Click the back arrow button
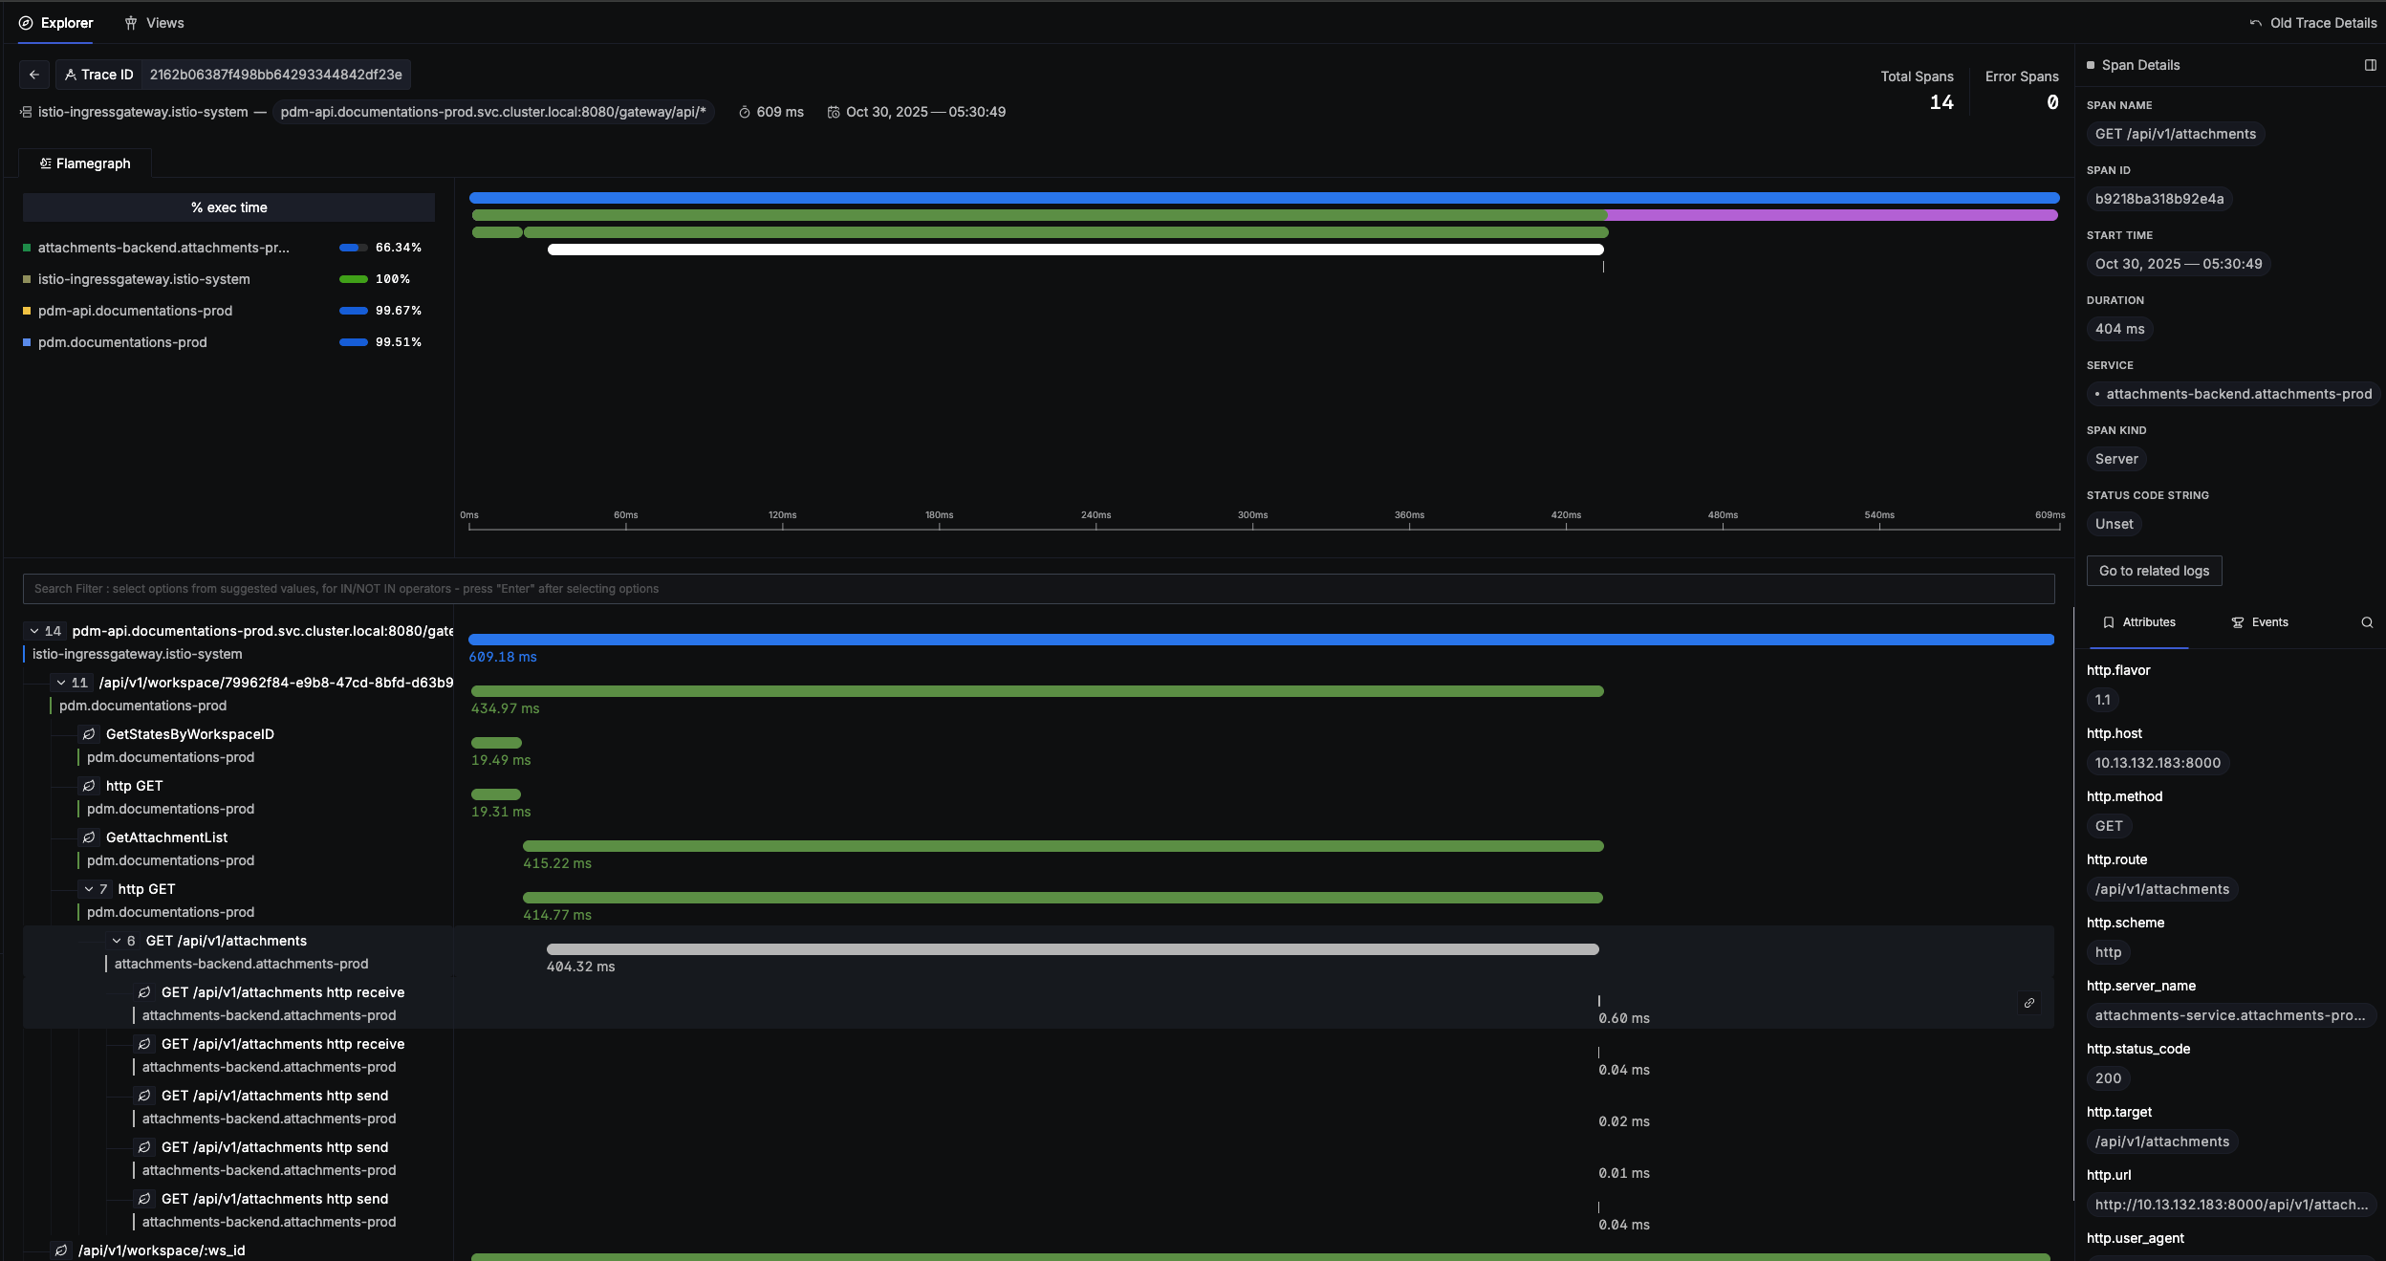Image resolution: width=2386 pixels, height=1261 pixels. pos(34,75)
